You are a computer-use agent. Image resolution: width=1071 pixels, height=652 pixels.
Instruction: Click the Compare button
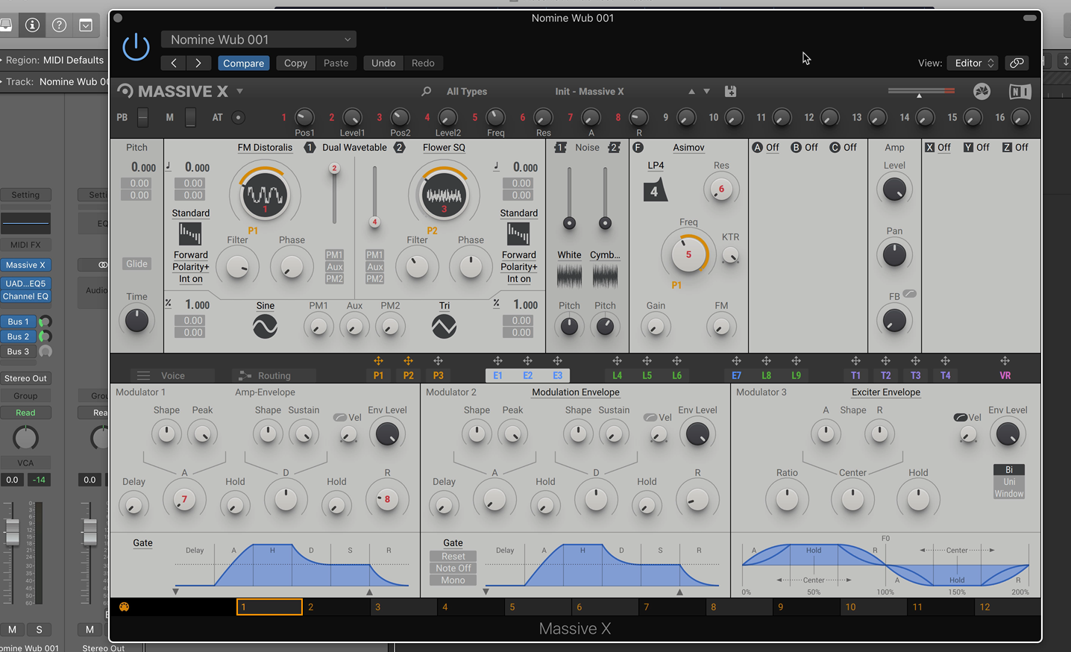pyautogui.click(x=244, y=63)
